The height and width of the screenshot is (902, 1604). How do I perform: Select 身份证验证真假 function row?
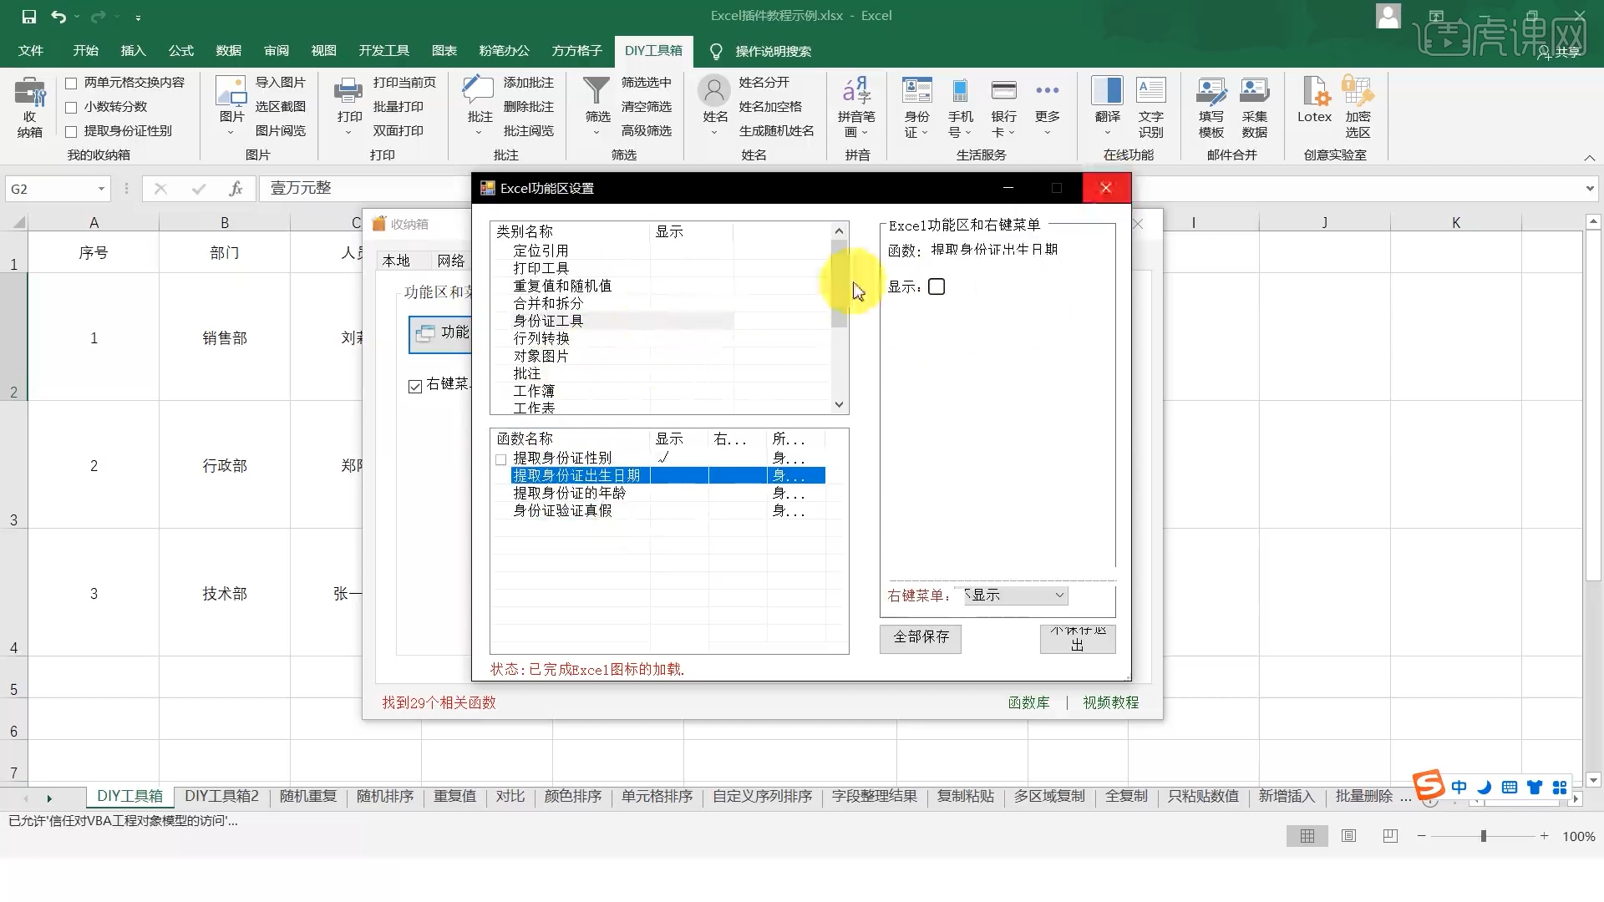[562, 510]
